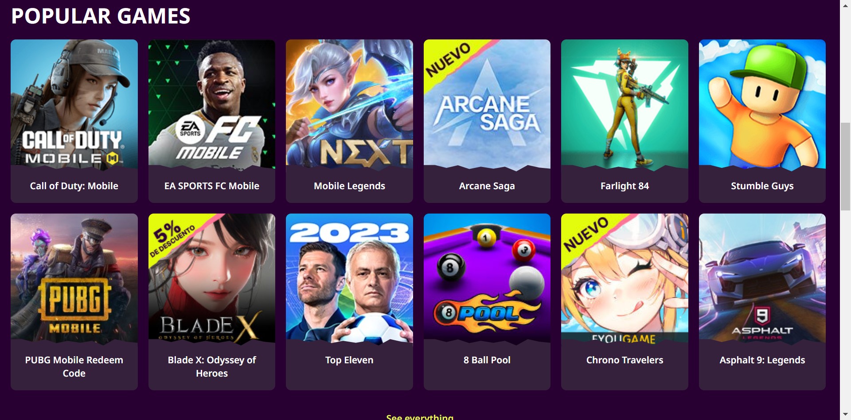This screenshot has height=420, width=851.
Task: Select the Stumble Guys character image
Action: [x=762, y=105]
